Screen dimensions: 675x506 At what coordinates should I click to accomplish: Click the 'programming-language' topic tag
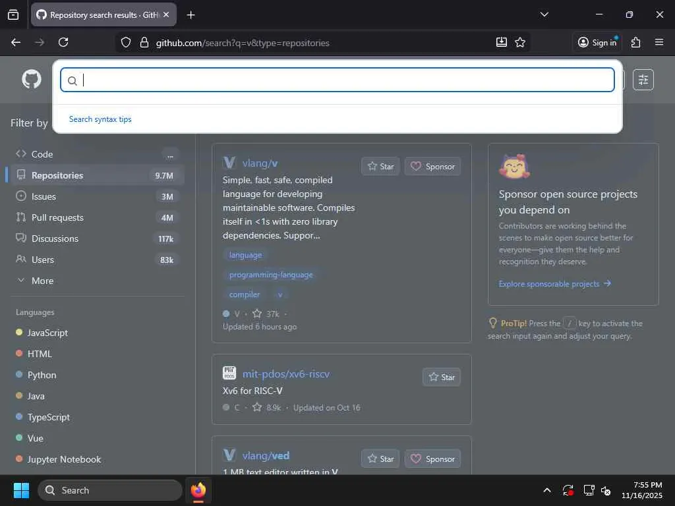[271, 275]
